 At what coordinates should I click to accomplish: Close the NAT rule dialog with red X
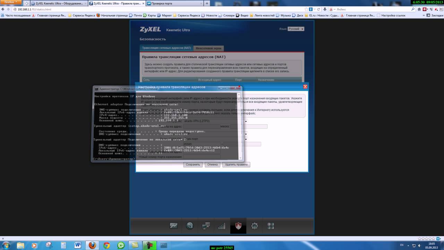pos(305,86)
